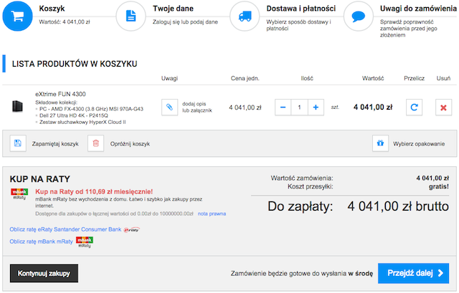Open the nota prawna link
459x293 pixels.
pyautogui.click(x=212, y=213)
